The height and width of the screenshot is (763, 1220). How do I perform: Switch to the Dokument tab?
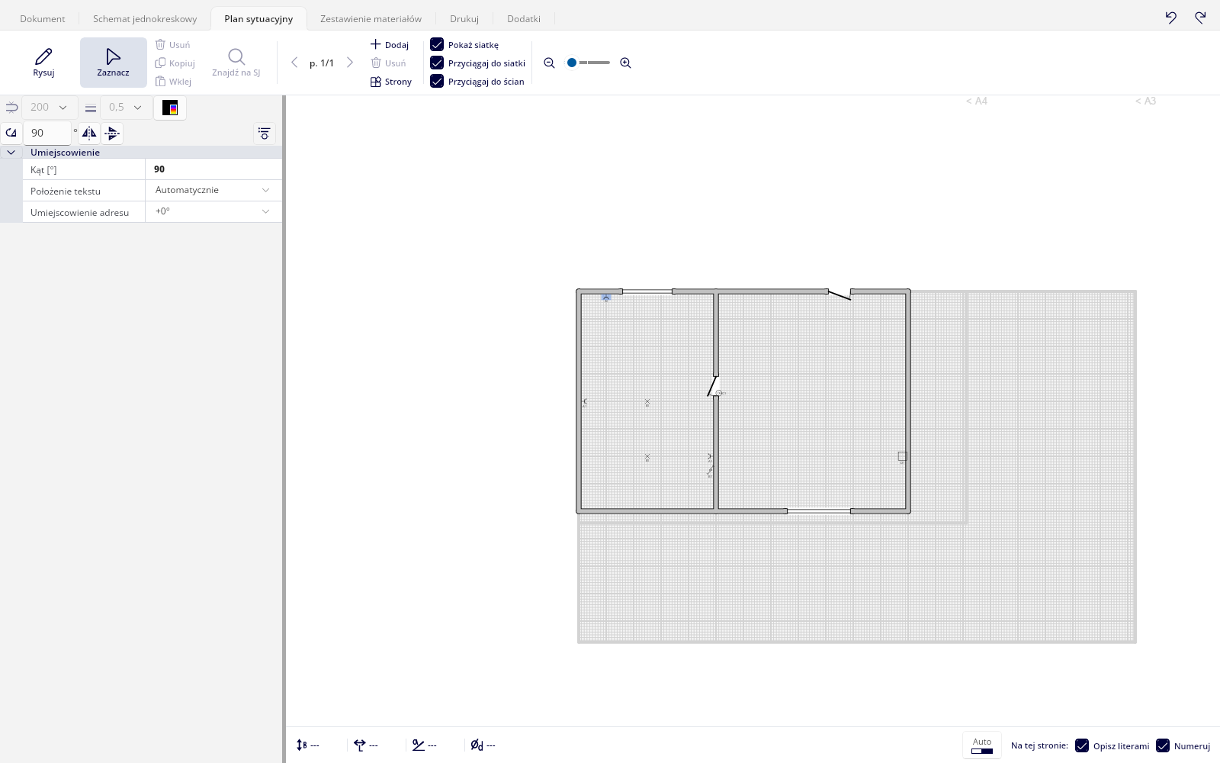pos(43,18)
